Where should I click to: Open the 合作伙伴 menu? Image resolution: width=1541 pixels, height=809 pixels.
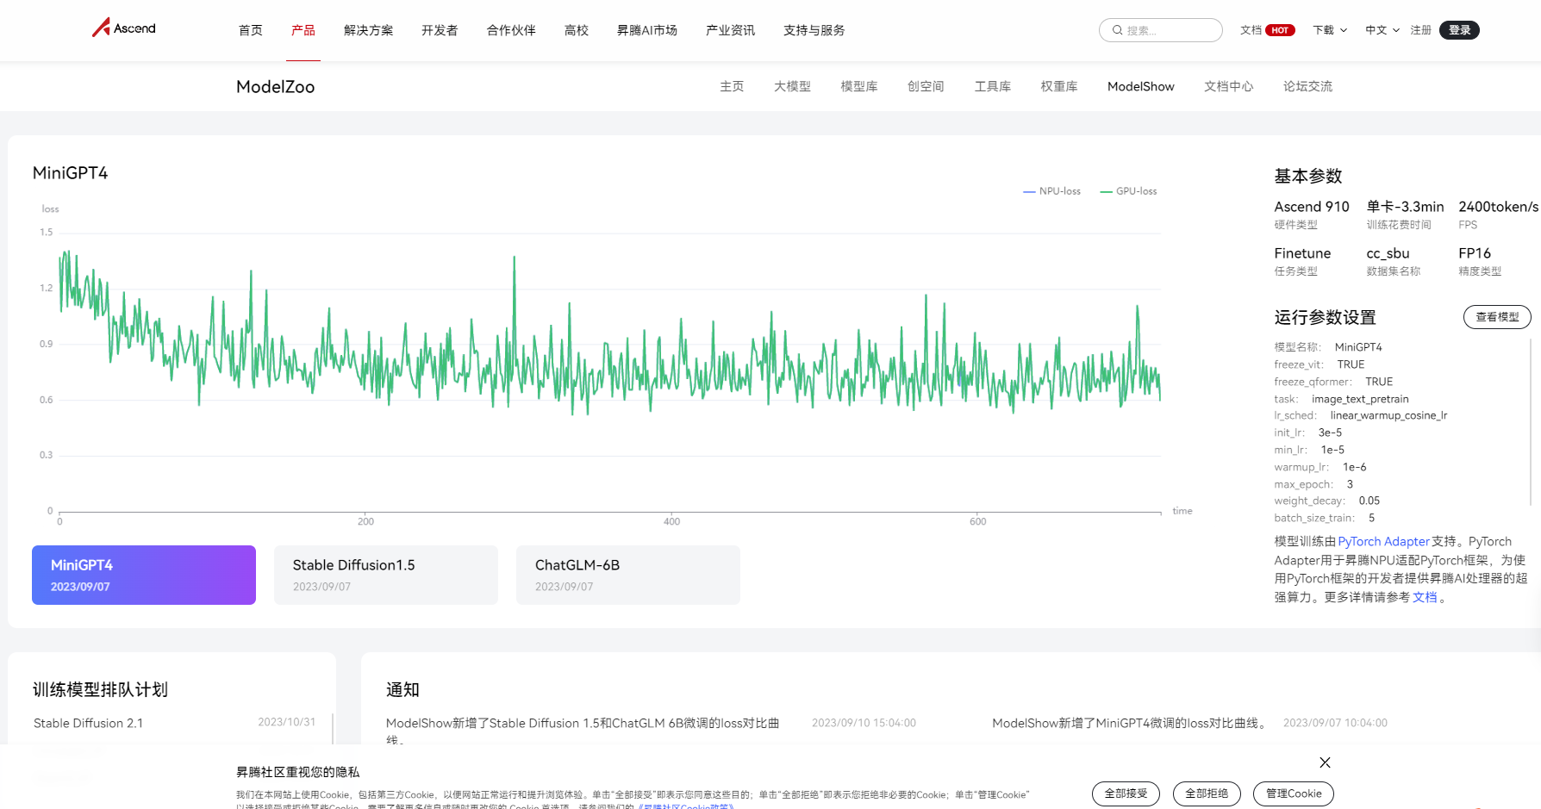pyautogui.click(x=511, y=30)
